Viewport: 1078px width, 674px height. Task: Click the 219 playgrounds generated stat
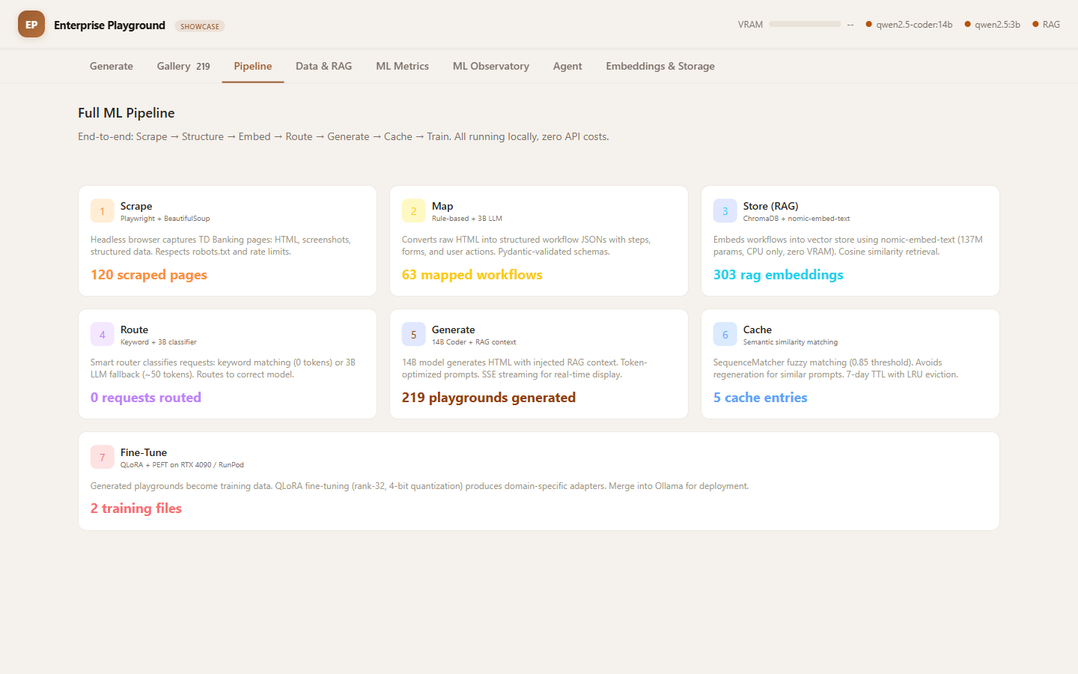tap(488, 398)
